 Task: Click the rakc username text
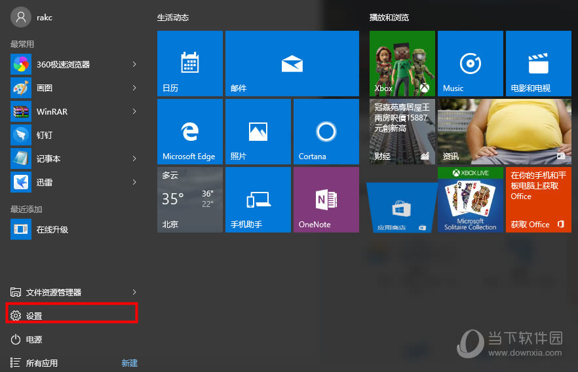tap(45, 17)
